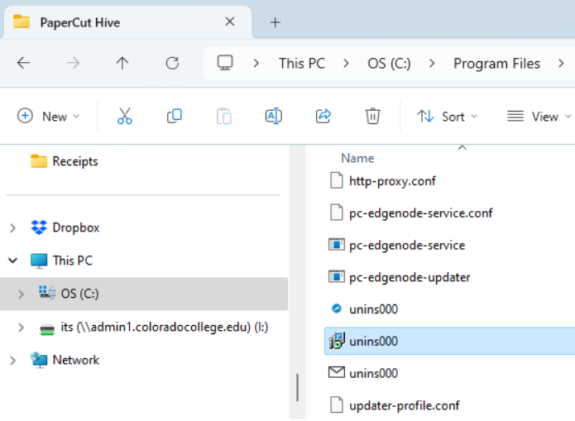Viewport: 575px width, 421px height.
Task: Click the pc-edgenode-service application icon
Action: (x=337, y=245)
